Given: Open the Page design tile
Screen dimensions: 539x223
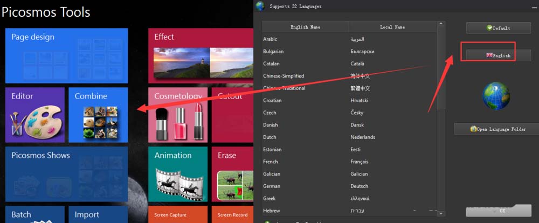Looking at the screenshot, I should [x=66, y=55].
